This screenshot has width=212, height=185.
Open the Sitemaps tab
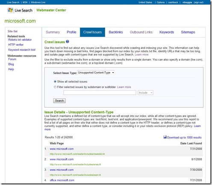188,32
